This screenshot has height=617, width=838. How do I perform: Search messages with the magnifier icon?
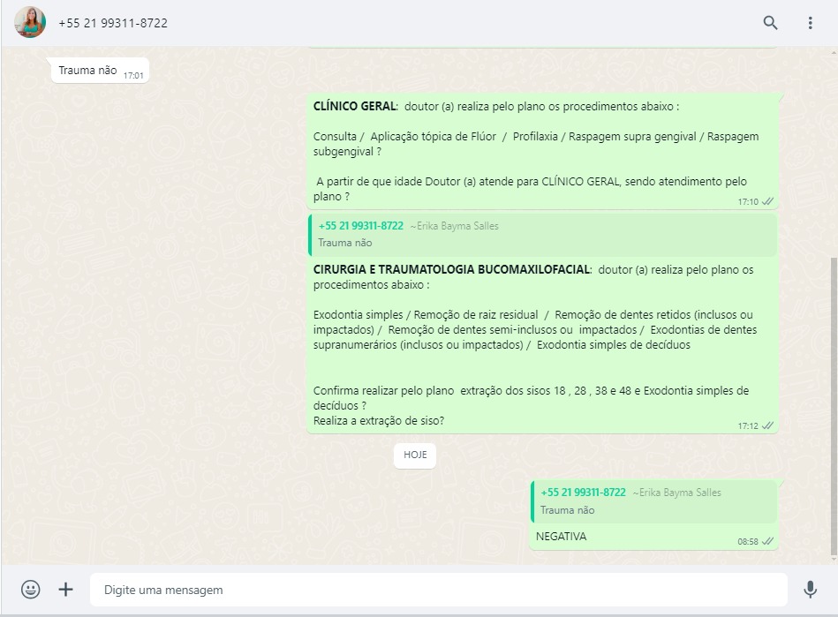(770, 22)
